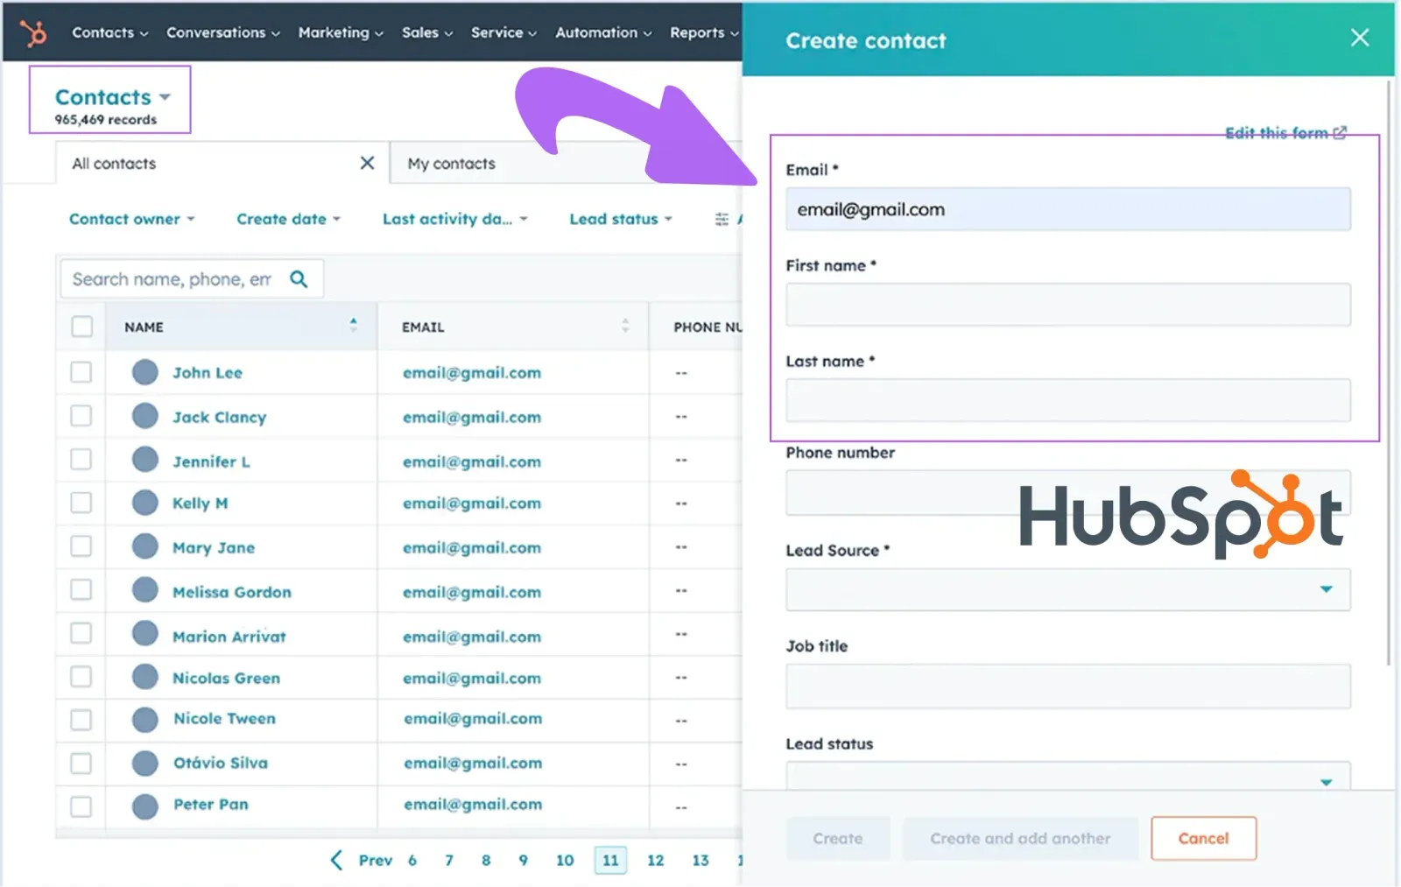Close the Create contact panel

[x=1359, y=38]
